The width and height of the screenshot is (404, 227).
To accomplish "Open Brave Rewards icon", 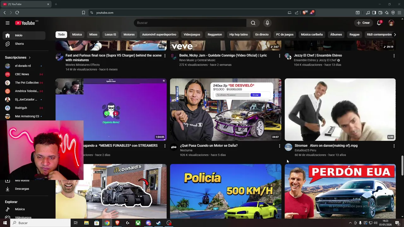I will [x=312, y=13].
